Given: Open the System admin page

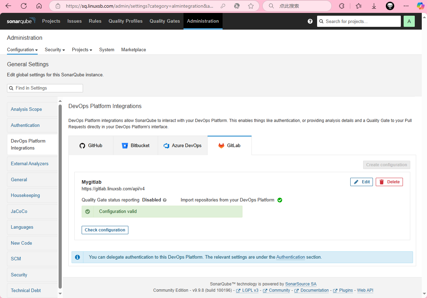Looking at the screenshot, I should pos(107,50).
